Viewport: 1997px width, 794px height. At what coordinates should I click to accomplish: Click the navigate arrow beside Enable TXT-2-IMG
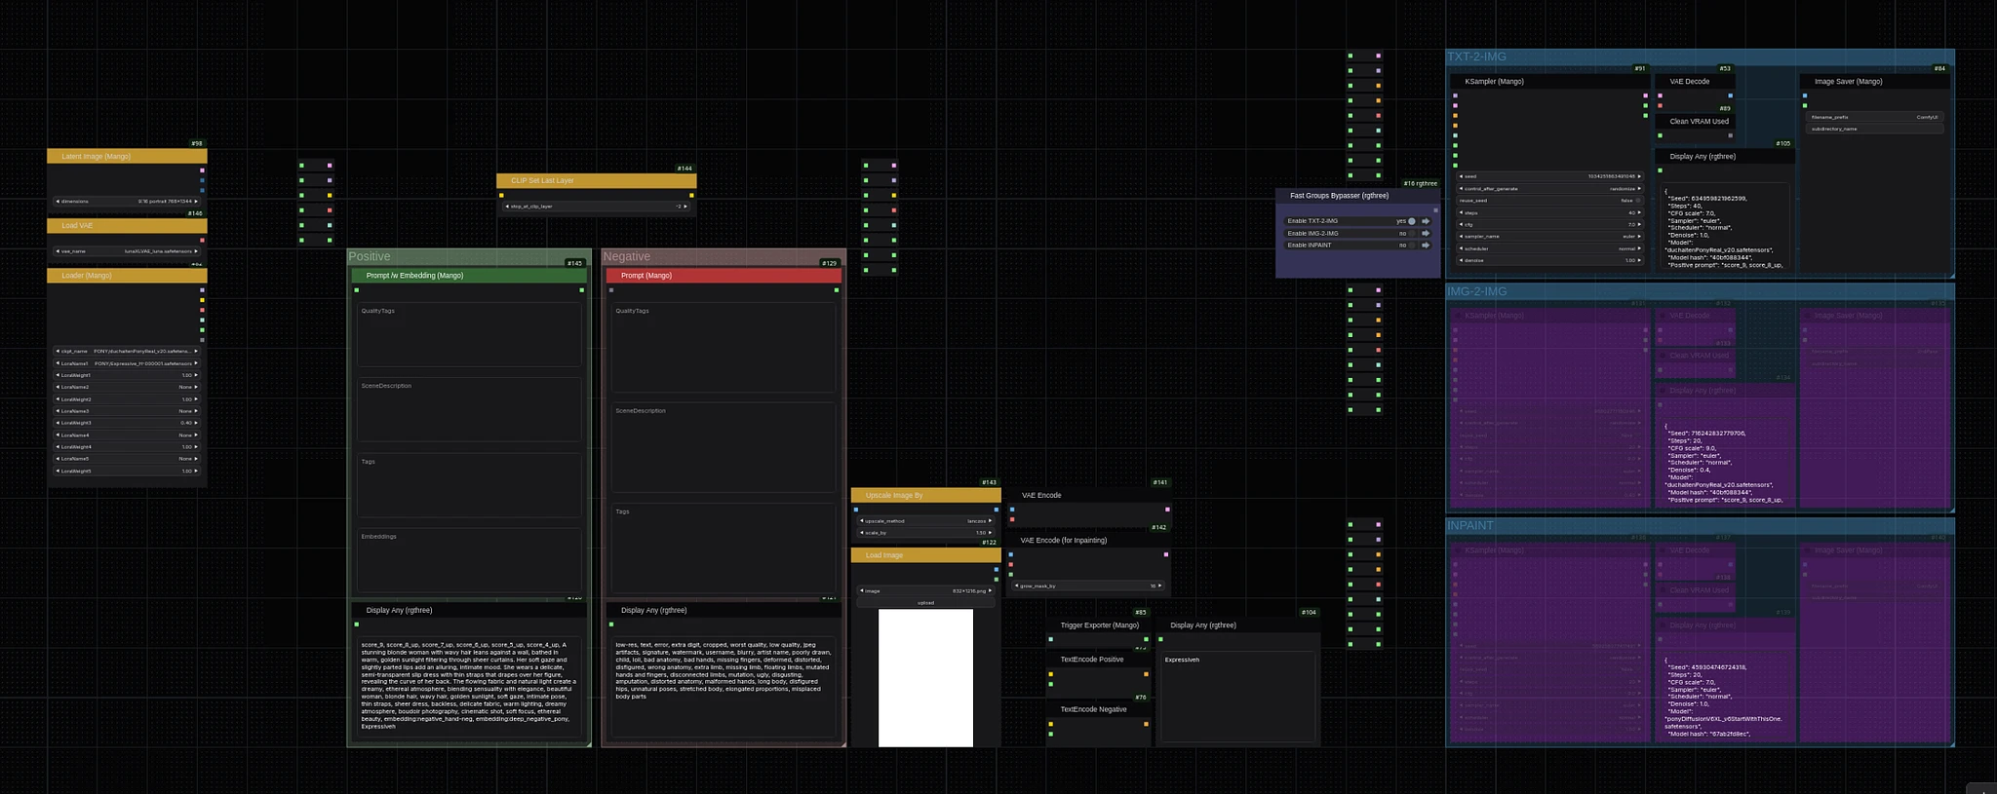click(1426, 221)
